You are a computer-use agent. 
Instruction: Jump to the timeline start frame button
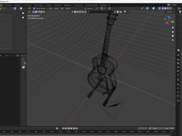[x=63, y=128]
